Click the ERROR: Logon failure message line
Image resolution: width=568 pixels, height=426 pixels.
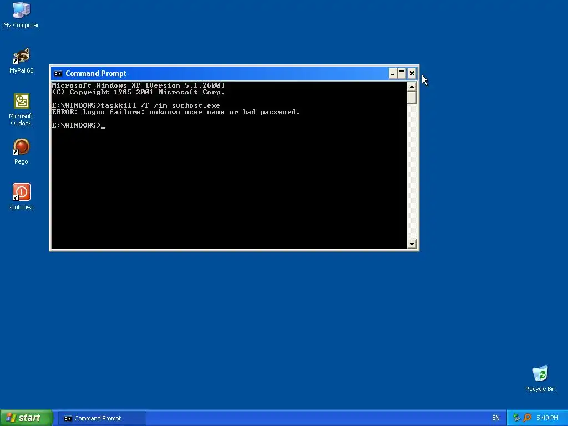pyautogui.click(x=176, y=112)
